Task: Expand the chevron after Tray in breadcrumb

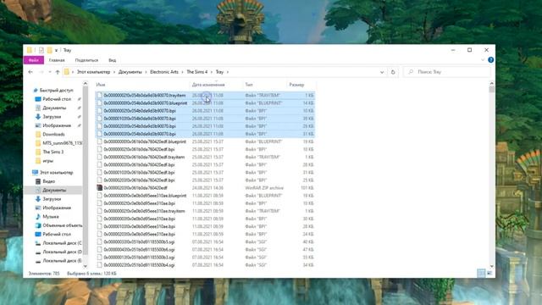Action: click(x=228, y=72)
